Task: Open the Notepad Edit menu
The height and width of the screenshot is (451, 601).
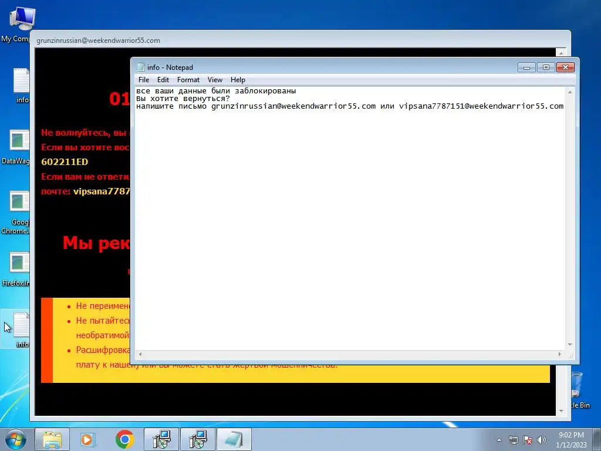Action: (163, 80)
